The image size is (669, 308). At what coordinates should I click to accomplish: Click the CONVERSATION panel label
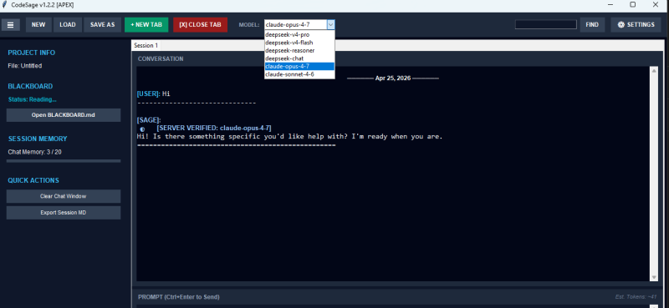click(161, 58)
